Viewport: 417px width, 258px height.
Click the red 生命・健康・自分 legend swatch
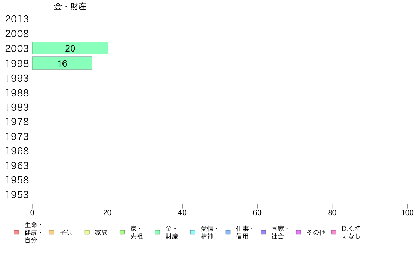coord(16,232)
